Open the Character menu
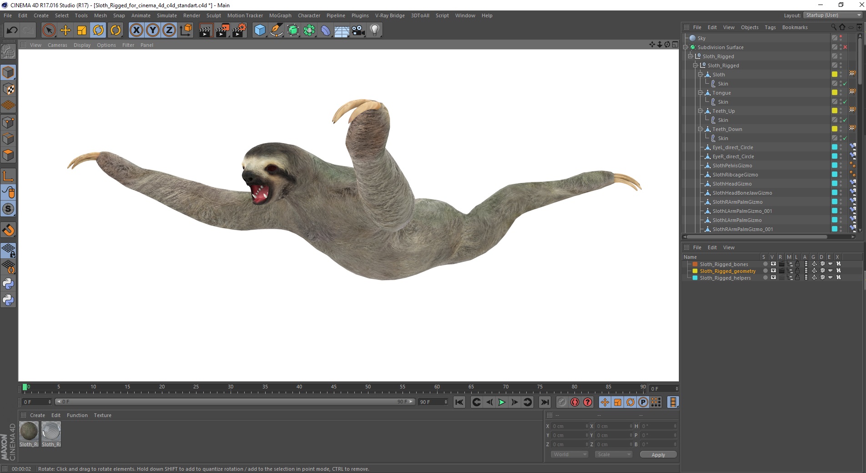Screen dimensions: 866x473 309,15
